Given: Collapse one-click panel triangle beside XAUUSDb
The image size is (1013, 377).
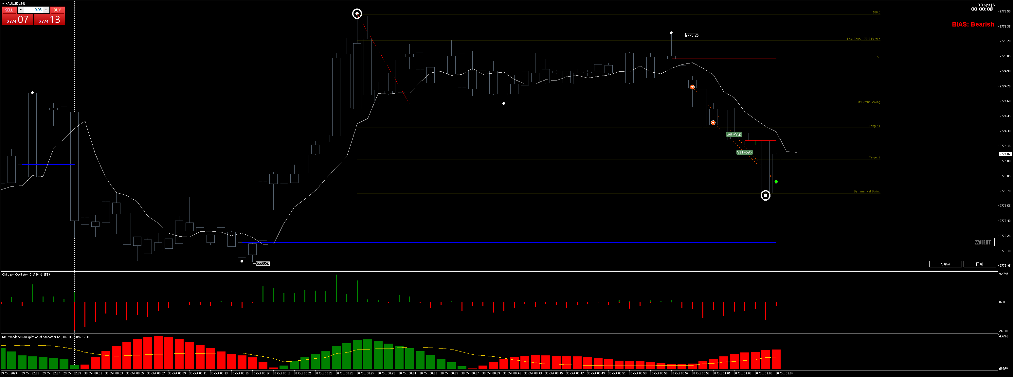Looking at the screenshot, I should click(x=3, y=4).
